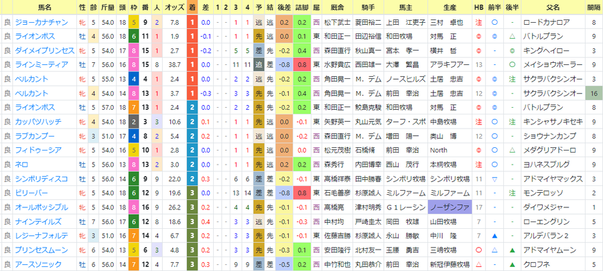Open the プリンセスムーン horse link

tap(41, 250)
